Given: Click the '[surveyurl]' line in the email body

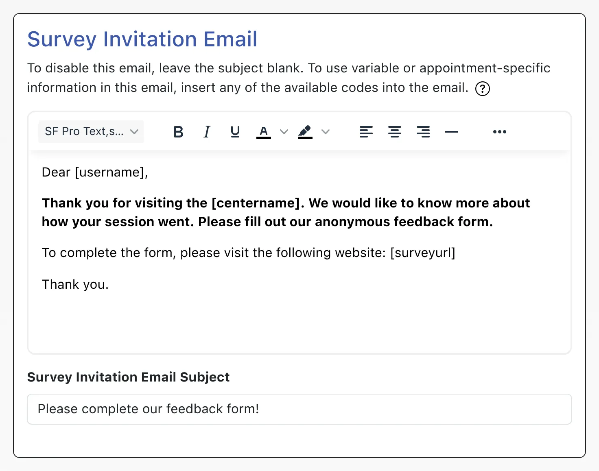Looking at the screenshot, I should point(249,253).
